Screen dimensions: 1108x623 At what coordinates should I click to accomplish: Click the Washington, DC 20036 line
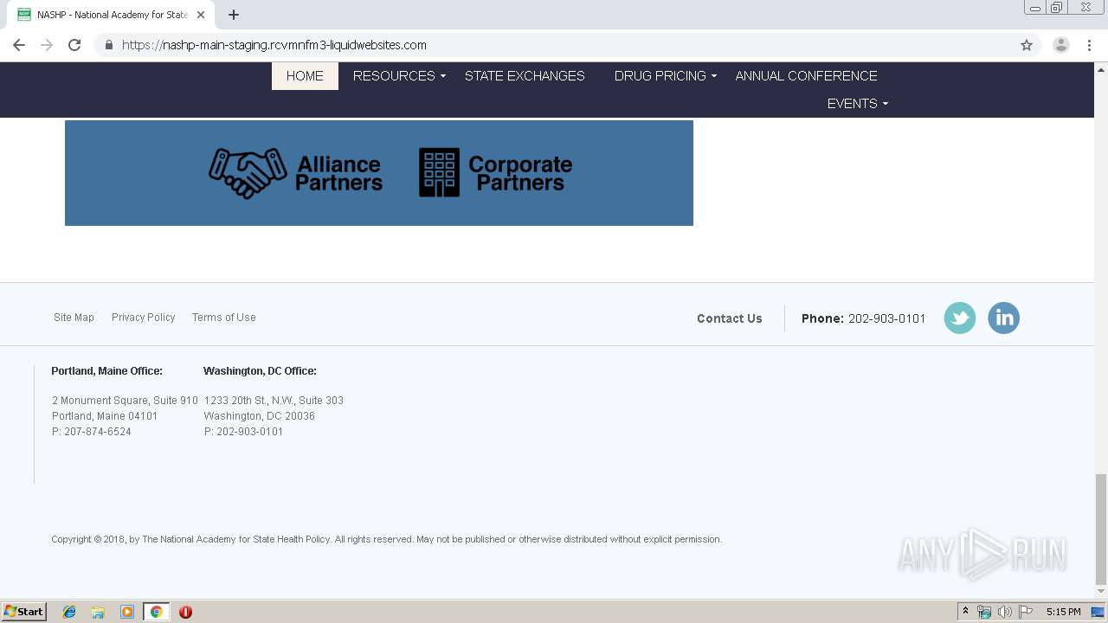click(260, 416)
